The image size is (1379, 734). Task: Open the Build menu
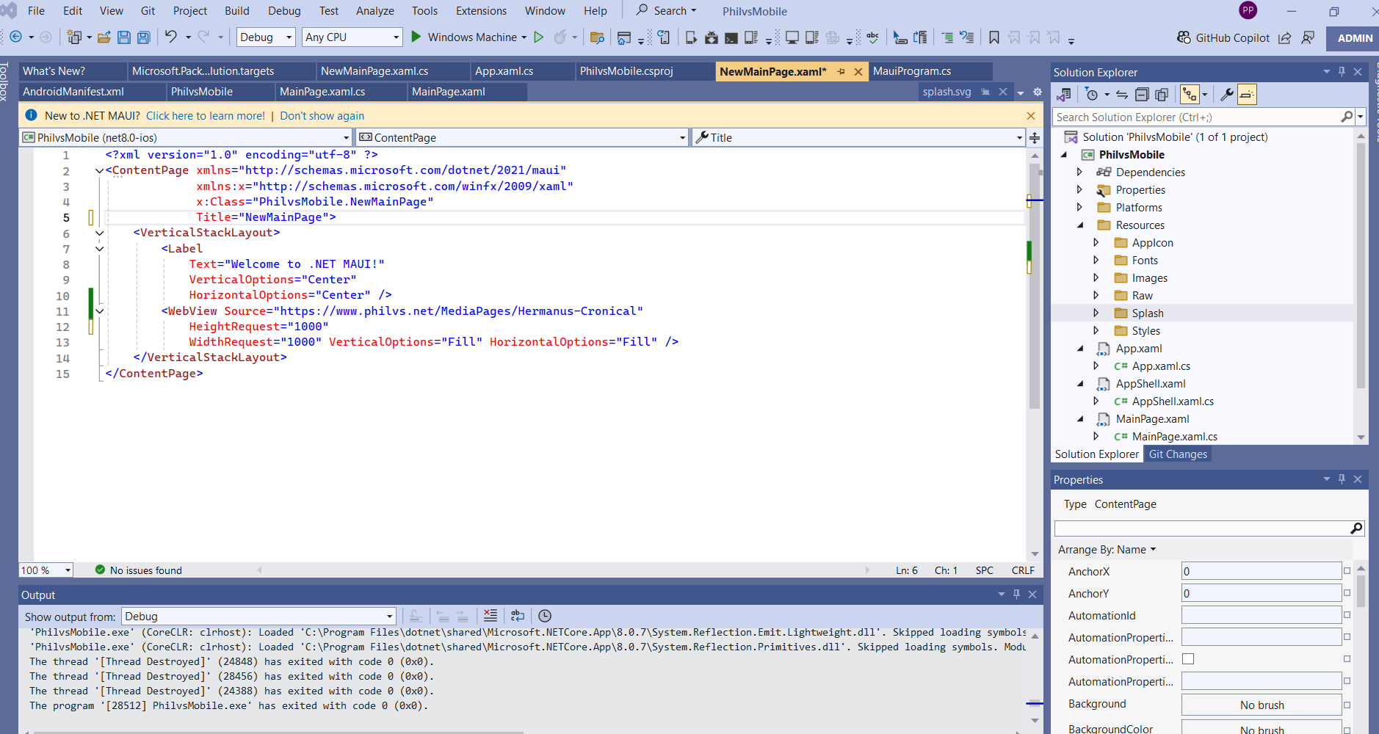point(236,11)
